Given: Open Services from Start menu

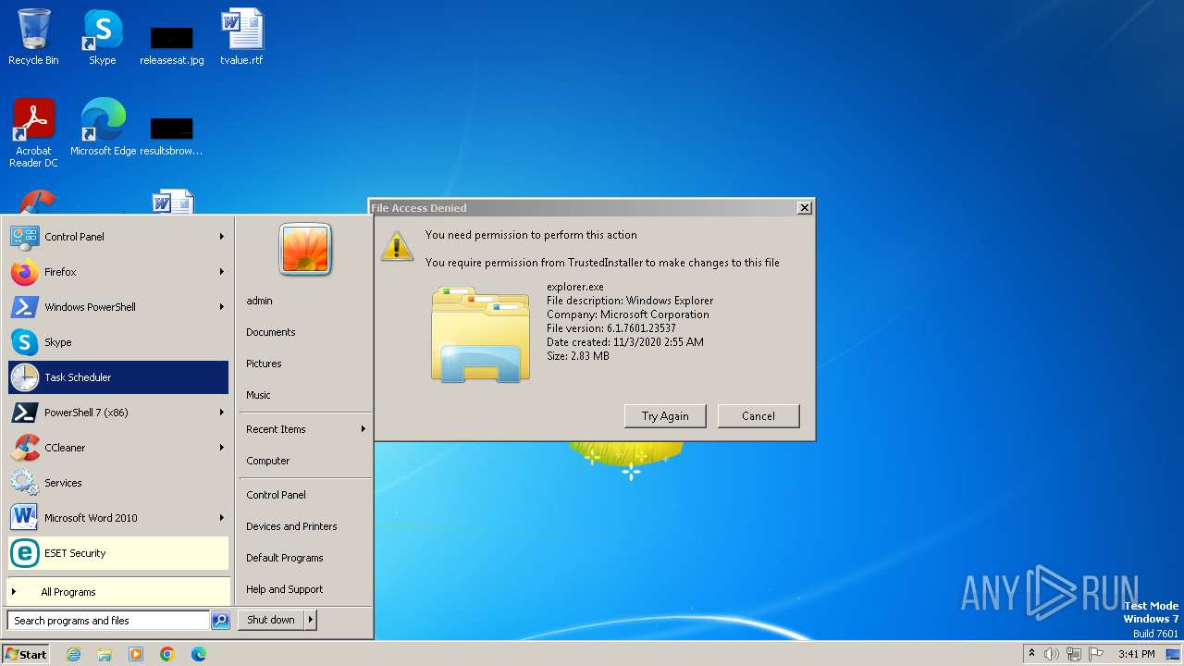Looking at the screenshot, I should 118,483.
